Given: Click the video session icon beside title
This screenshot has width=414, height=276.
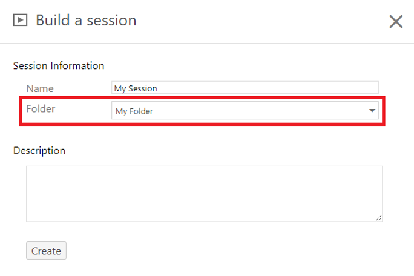Looking at the screenshot, I should coord(20,20).
